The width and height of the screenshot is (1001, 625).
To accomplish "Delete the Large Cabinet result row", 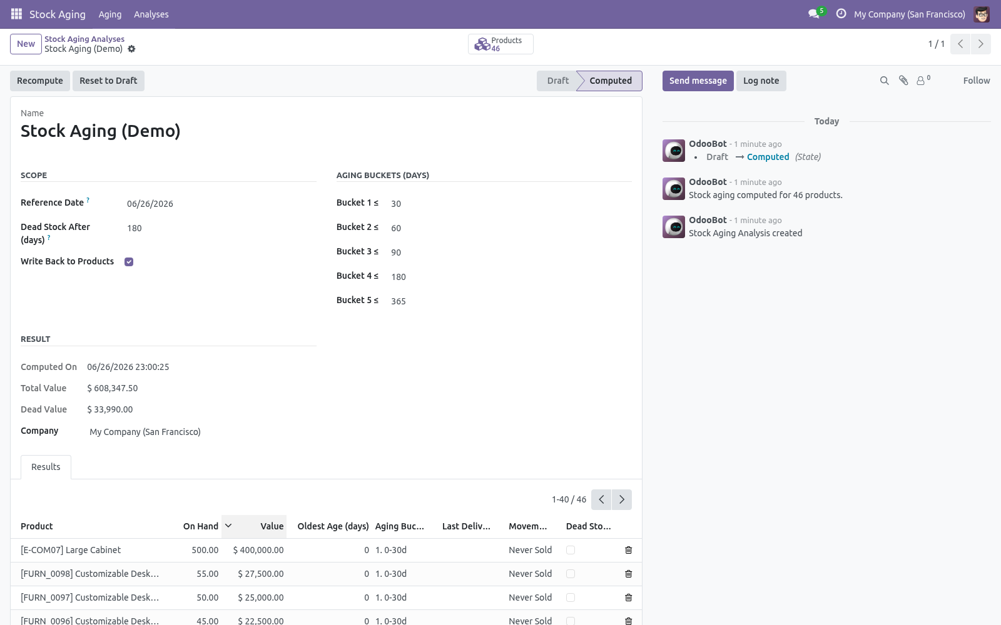I will [x=629, y=550].
